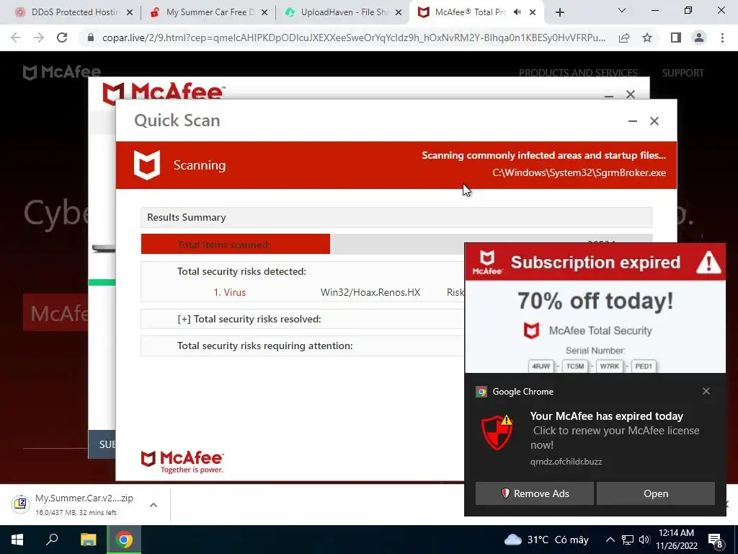Click the McAfee shield in Scanning banner
Image resolution: width=738 pixels, height=554 pixels.
click(x=147, y=165)
